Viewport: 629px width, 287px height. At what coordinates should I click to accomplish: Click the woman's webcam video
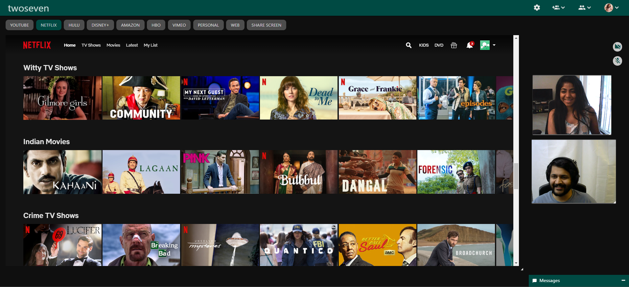[572, 105]
